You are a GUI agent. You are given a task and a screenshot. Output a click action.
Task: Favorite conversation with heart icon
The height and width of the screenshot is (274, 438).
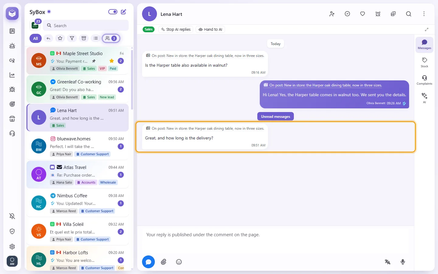[363, 14]
